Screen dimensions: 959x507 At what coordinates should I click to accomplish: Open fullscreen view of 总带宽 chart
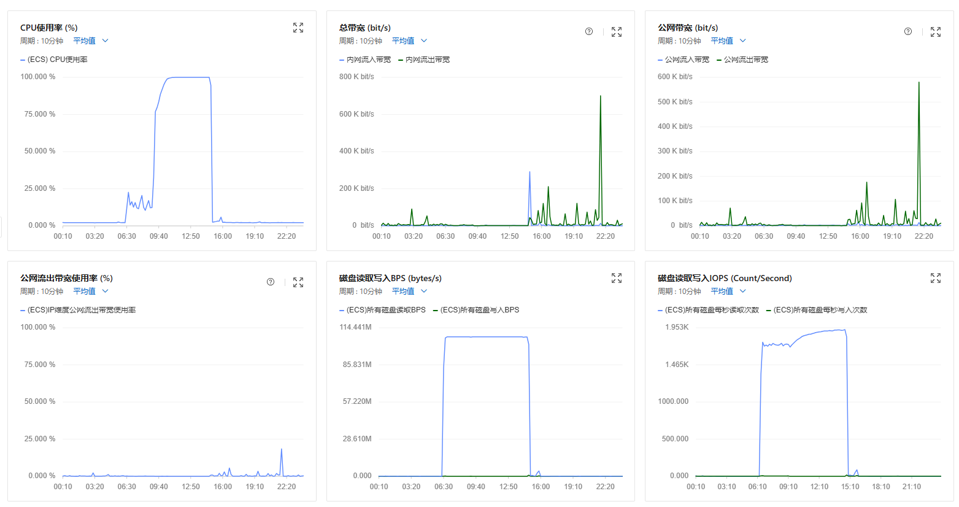[x=617, y=32]
